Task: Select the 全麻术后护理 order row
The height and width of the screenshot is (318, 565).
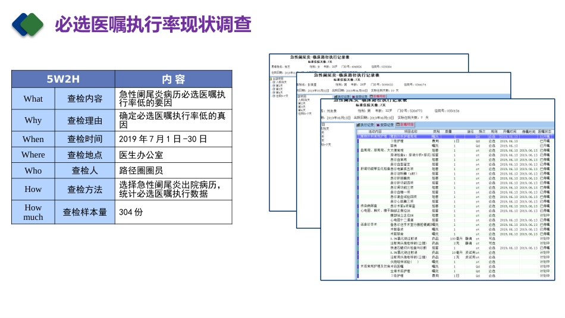Action: click(x=455, y=271)
